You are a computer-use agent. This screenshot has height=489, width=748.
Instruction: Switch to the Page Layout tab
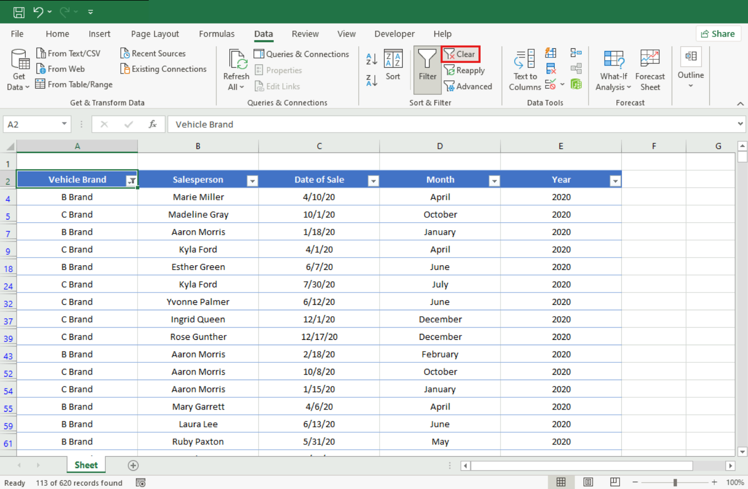pyautogui.click(x=155, y=34)
